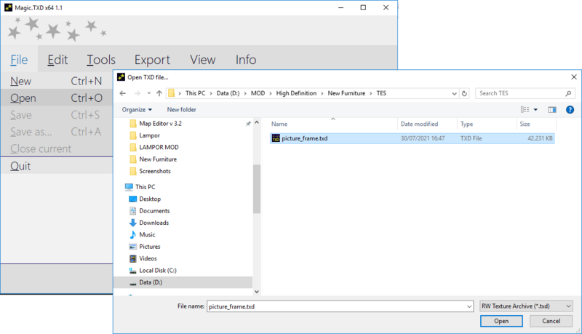Choose Quit from the File menu
The width and height of the screenshot is (582, 334).
pyautogui.click(x=57, y=166)
